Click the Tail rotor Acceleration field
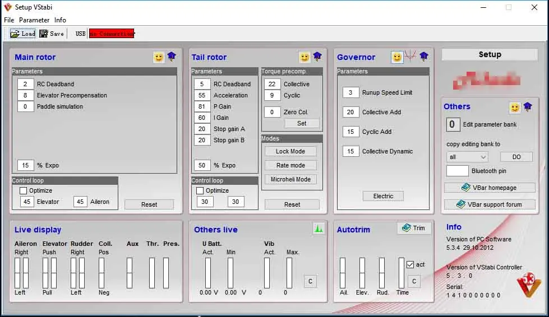Image resolution: width=549 pixels, height=317 pixels. tap(202, 95)
